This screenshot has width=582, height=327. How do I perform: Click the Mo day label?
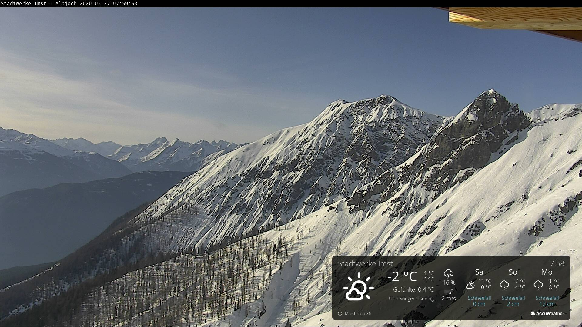pyautogui.click(x=547, y=272)
